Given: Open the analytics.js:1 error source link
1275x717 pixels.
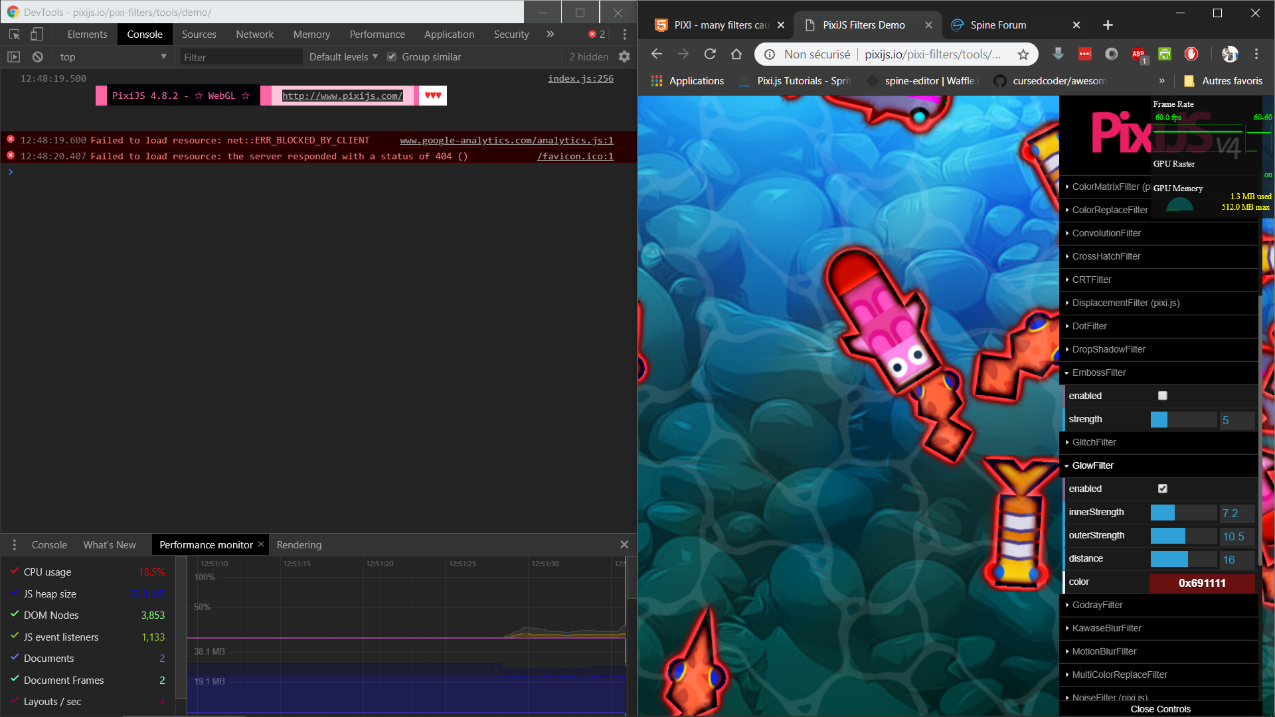Looking at the screenshot, I should [506, 140].
